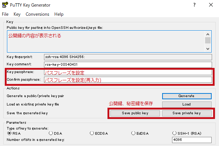Image resolution: width=219 pixels, height=146 pixels.
Task: Select the ECDSA key type
Action: (x=92, y=133)
